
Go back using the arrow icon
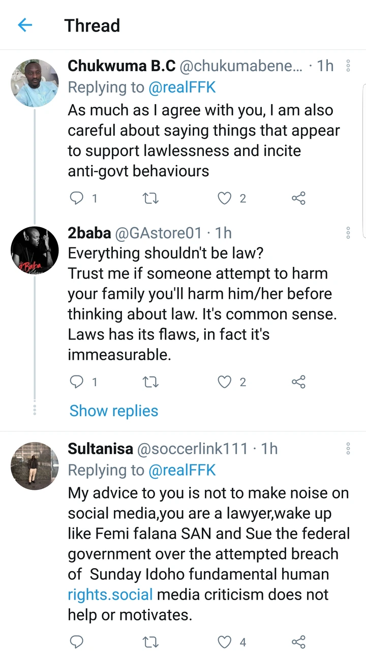[25, 25]
